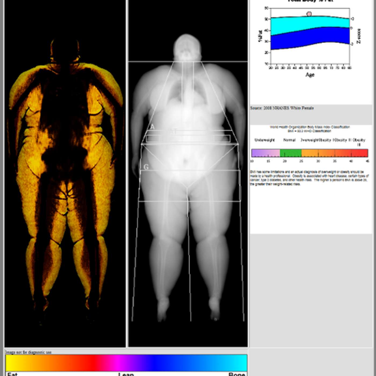Click the 'Age' axis label
This screenshot has height=376, width=376.
[x=310, y=75]
